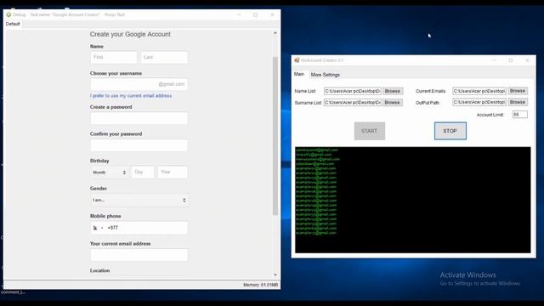544x306 pixels.
Task: Click the OutPut Path text box
Action: click(479, 102)
